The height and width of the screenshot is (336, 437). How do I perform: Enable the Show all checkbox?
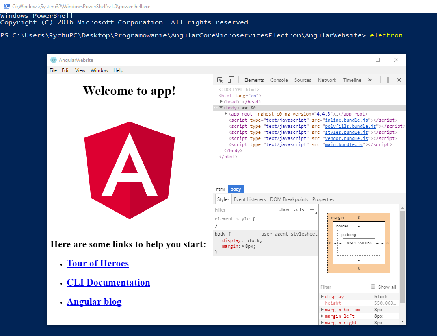(373, 287)
